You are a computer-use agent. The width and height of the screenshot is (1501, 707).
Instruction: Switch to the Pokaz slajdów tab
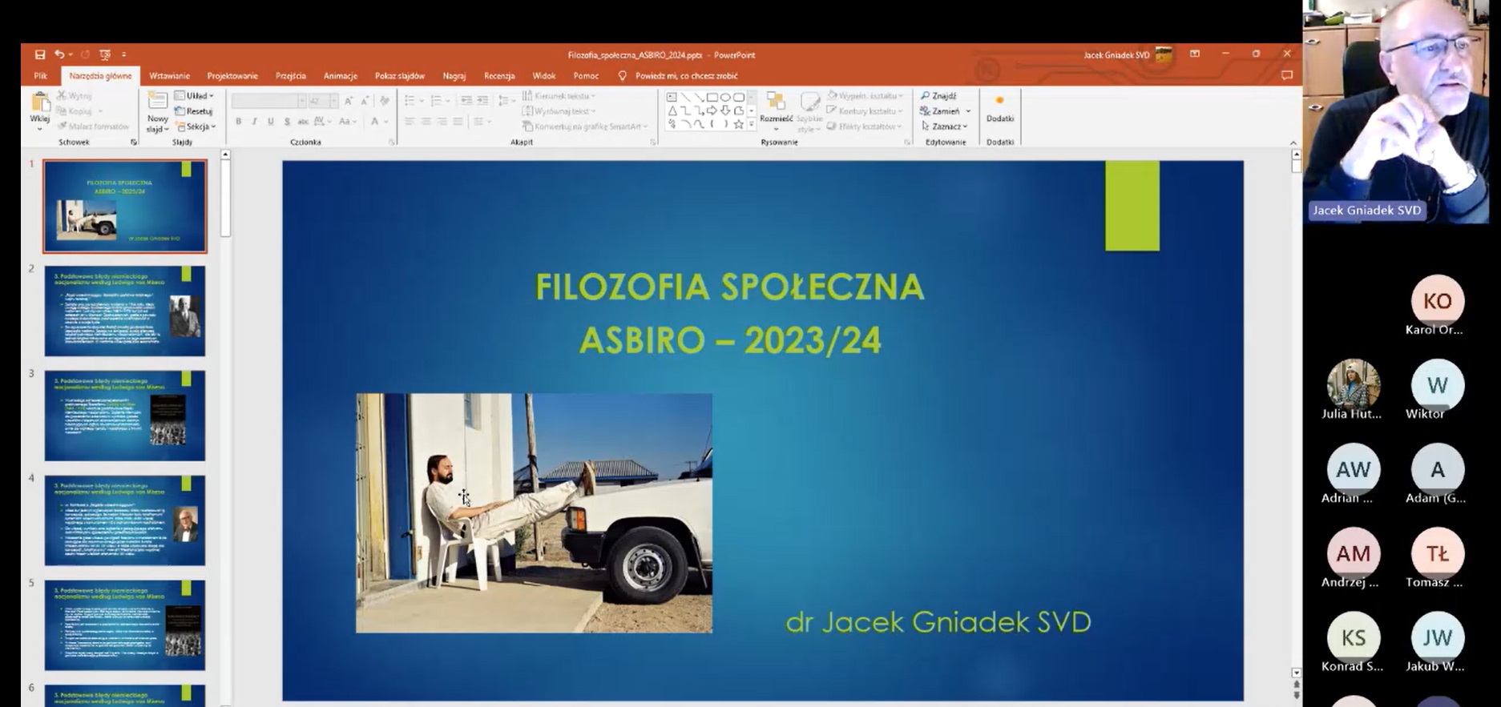pyautogui.click(x=400, y=76)
